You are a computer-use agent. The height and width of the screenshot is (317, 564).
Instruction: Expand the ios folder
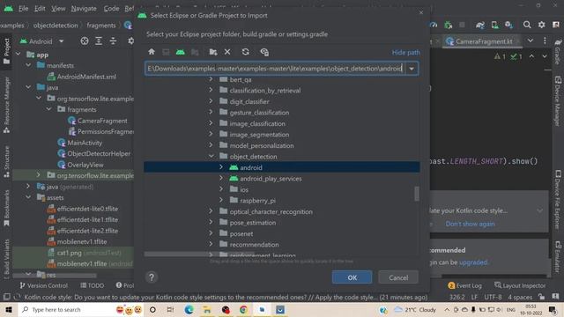(x=221, y=189)
